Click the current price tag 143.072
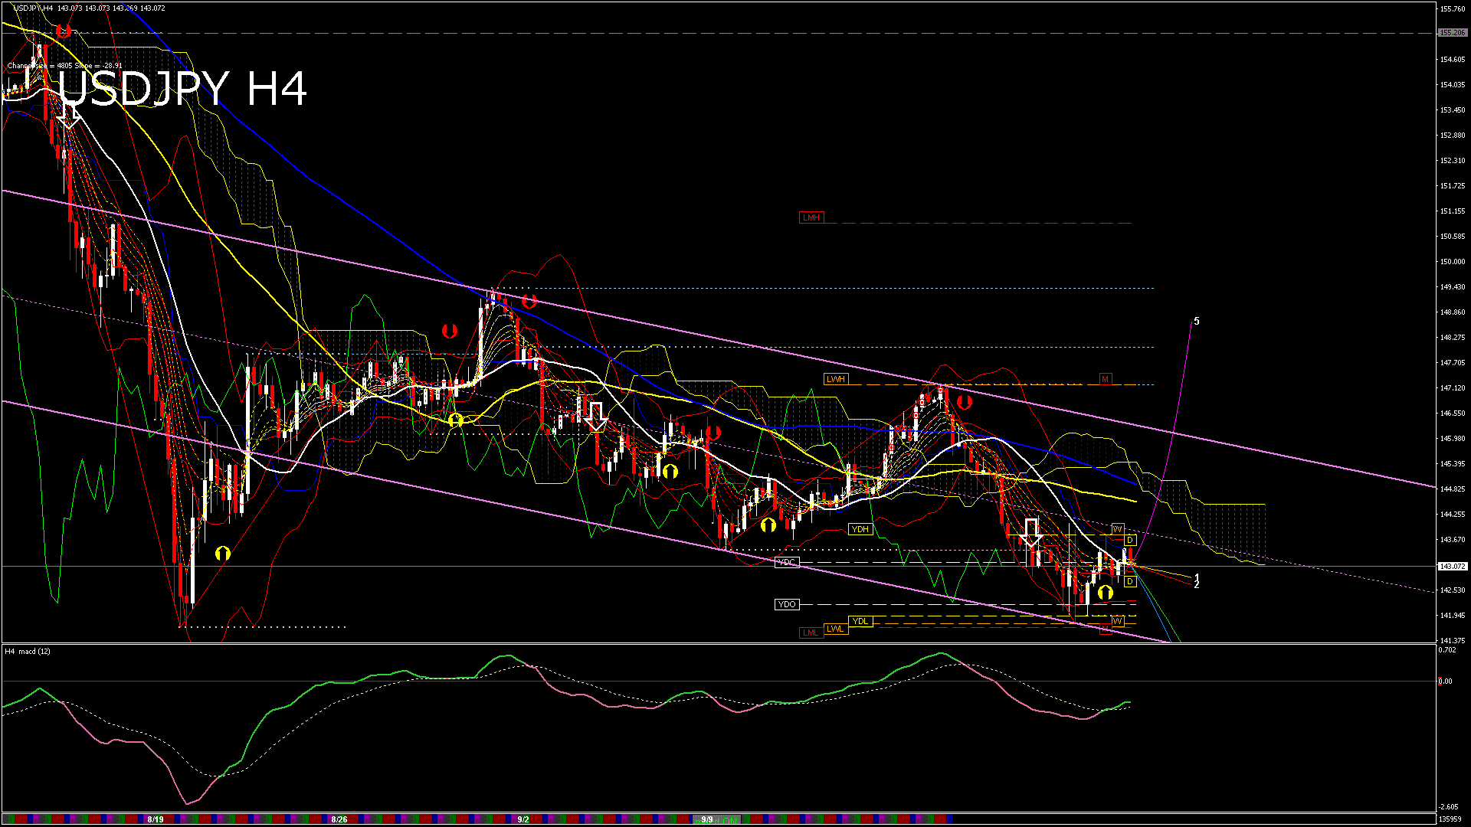This screenshot has width=1471, height=827. 1452,567
